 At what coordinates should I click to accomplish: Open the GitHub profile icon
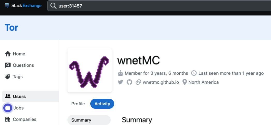coord(129,82)
